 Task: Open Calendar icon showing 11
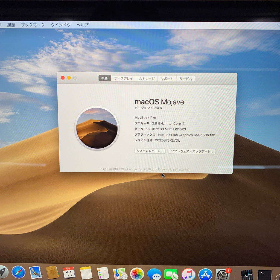[69, 273]
